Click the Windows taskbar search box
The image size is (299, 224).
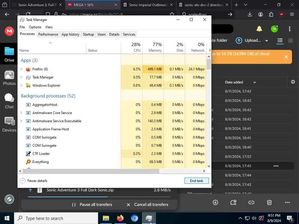(x=56, y=218)
